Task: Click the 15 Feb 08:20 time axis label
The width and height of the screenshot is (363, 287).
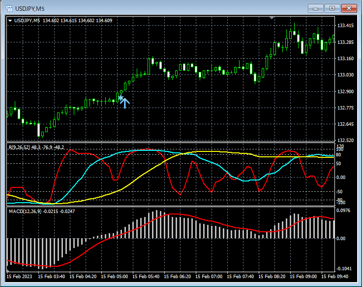Action: [x=272, y=276]
